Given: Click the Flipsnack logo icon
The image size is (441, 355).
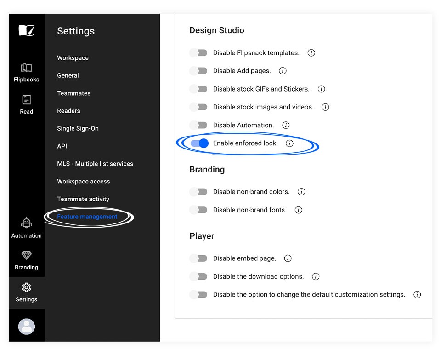Looking at the screenshot, I should pyautogui.click(x=27, y=30).
